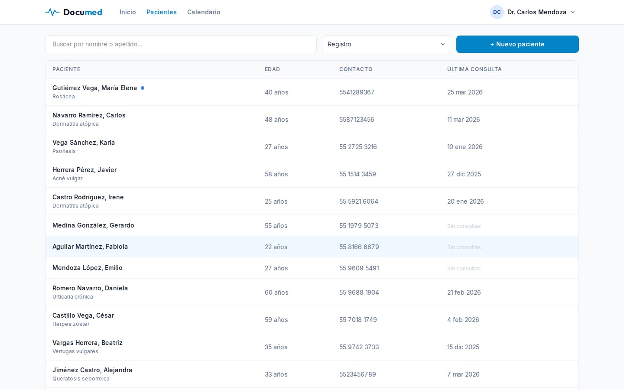Click the Última Consulta column header

[x=474, y=69]
